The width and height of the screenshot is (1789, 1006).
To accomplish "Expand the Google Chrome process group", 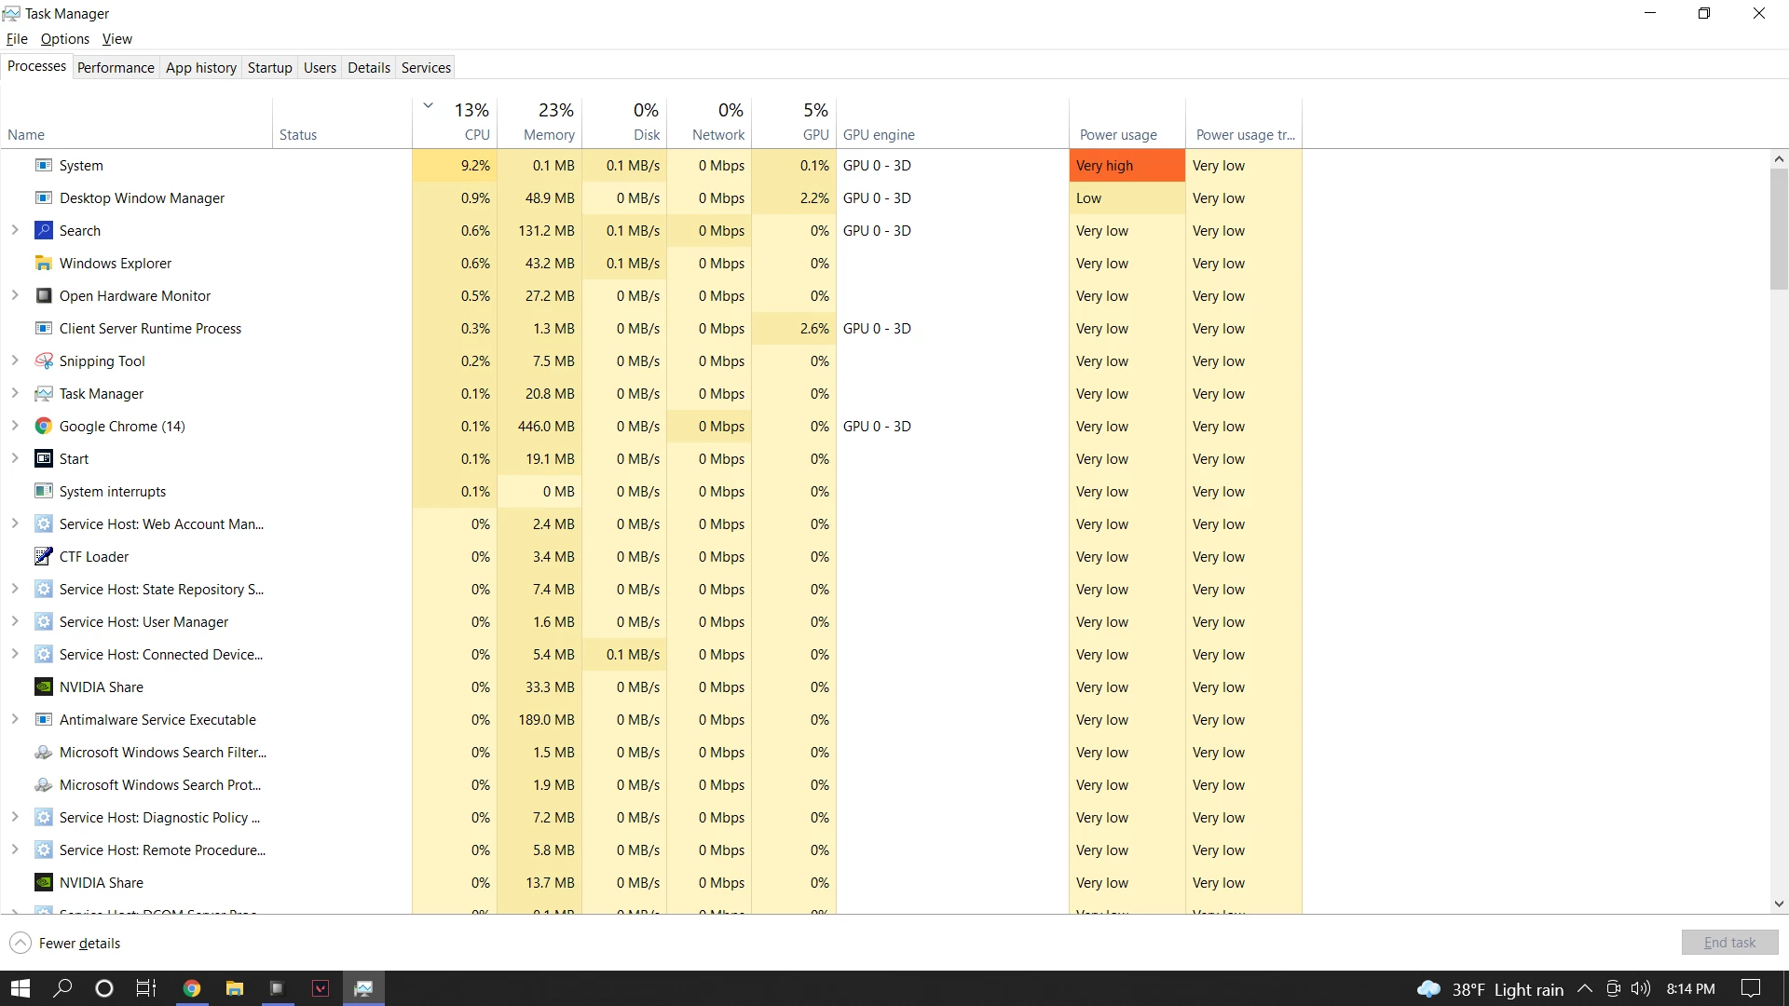I will pos(15,427).
